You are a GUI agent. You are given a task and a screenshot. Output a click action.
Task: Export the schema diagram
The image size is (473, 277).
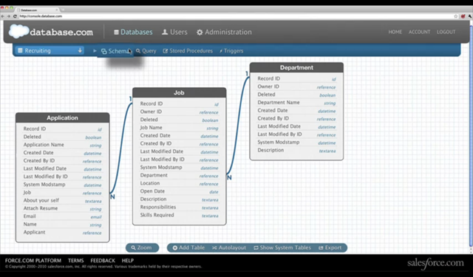pyautogui.click(x=330, y=247)
